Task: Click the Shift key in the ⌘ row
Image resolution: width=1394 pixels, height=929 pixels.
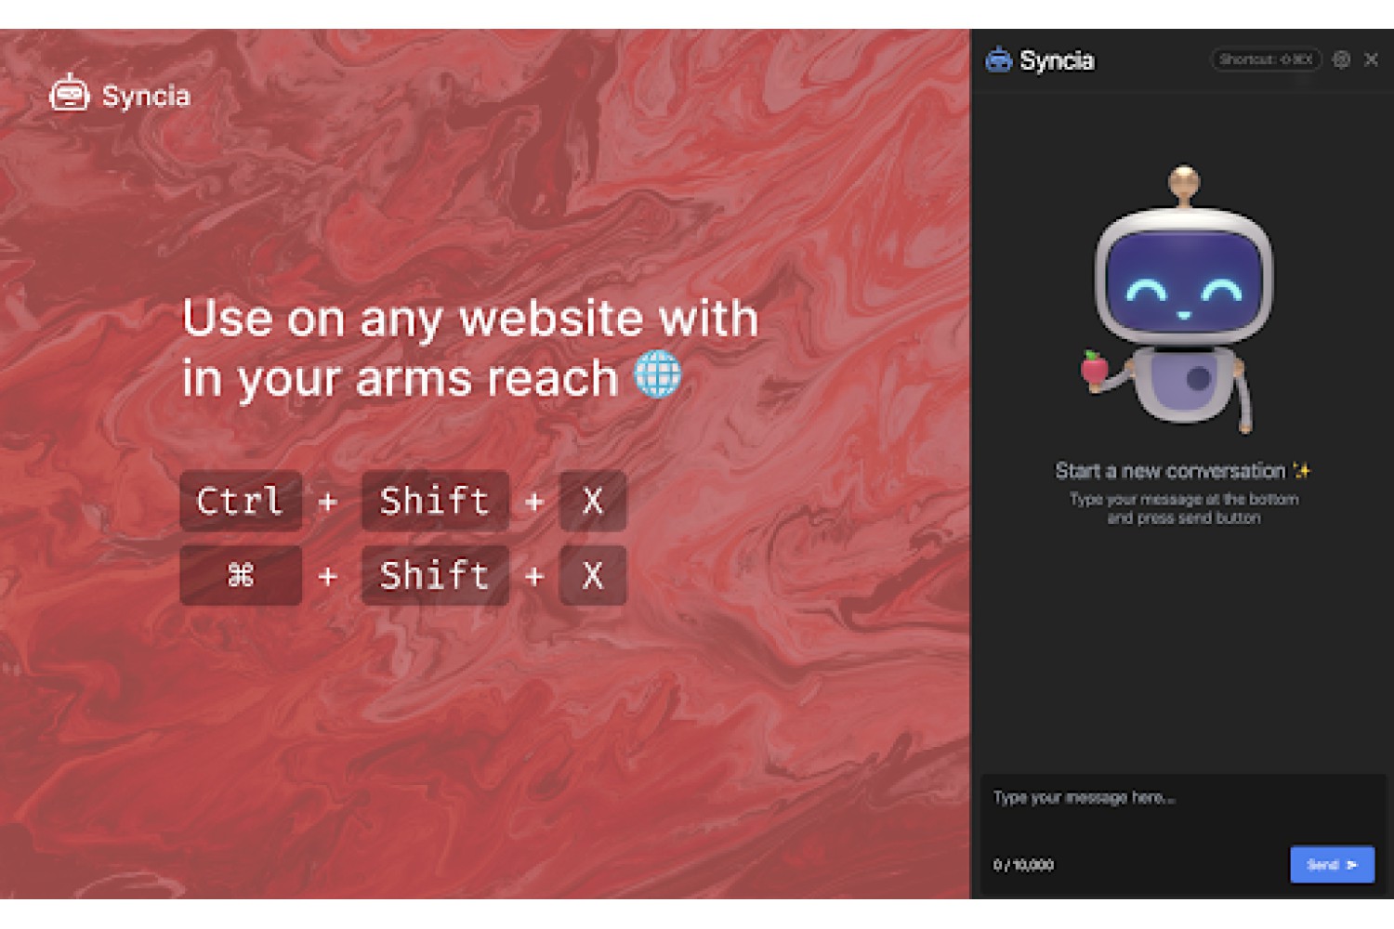Action: pos(435,576)
